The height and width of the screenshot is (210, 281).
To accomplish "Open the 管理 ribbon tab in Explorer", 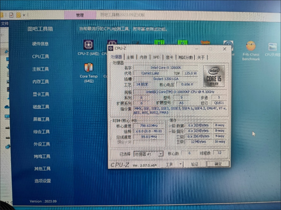I will pos(80,15).
